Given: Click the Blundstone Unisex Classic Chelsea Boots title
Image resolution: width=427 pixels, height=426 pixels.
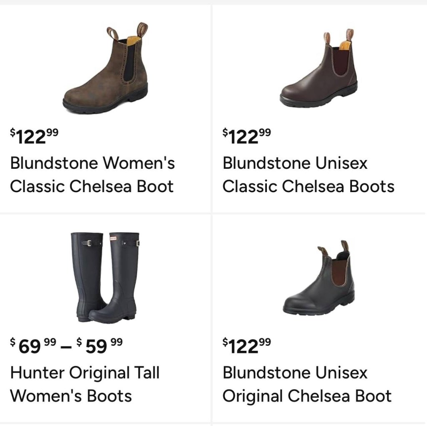Looking at the screenshot, I should [x=308, y=175].
